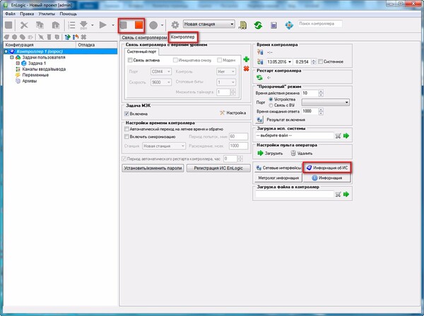Click 'Метролог.информация' button

[278, 177]
